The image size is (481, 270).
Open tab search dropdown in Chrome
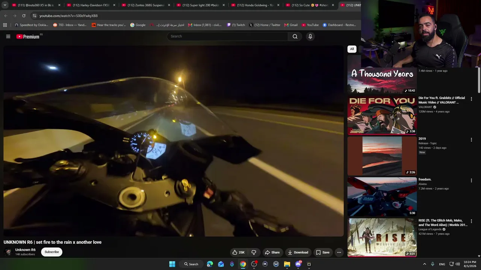click(5, 5)
